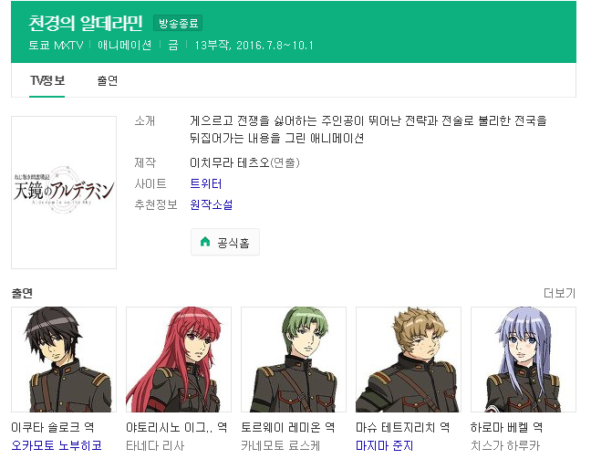This screenshot has height=459, width=591.
Task: Open the 하로마 베켈 character portrait
Action: click(524, 360)
